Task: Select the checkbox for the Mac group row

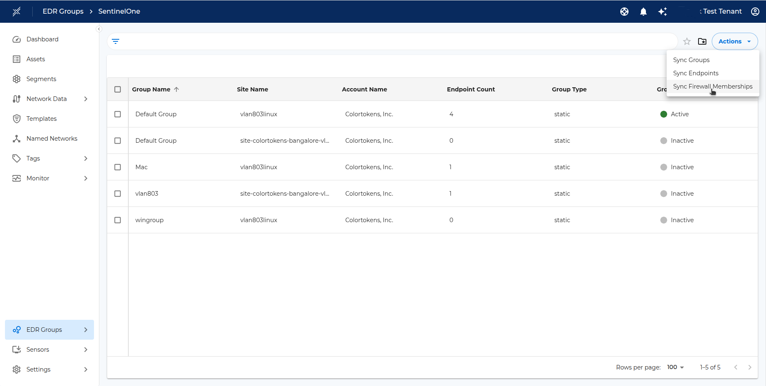Action: pyautogui.click(x=118, y=167)
